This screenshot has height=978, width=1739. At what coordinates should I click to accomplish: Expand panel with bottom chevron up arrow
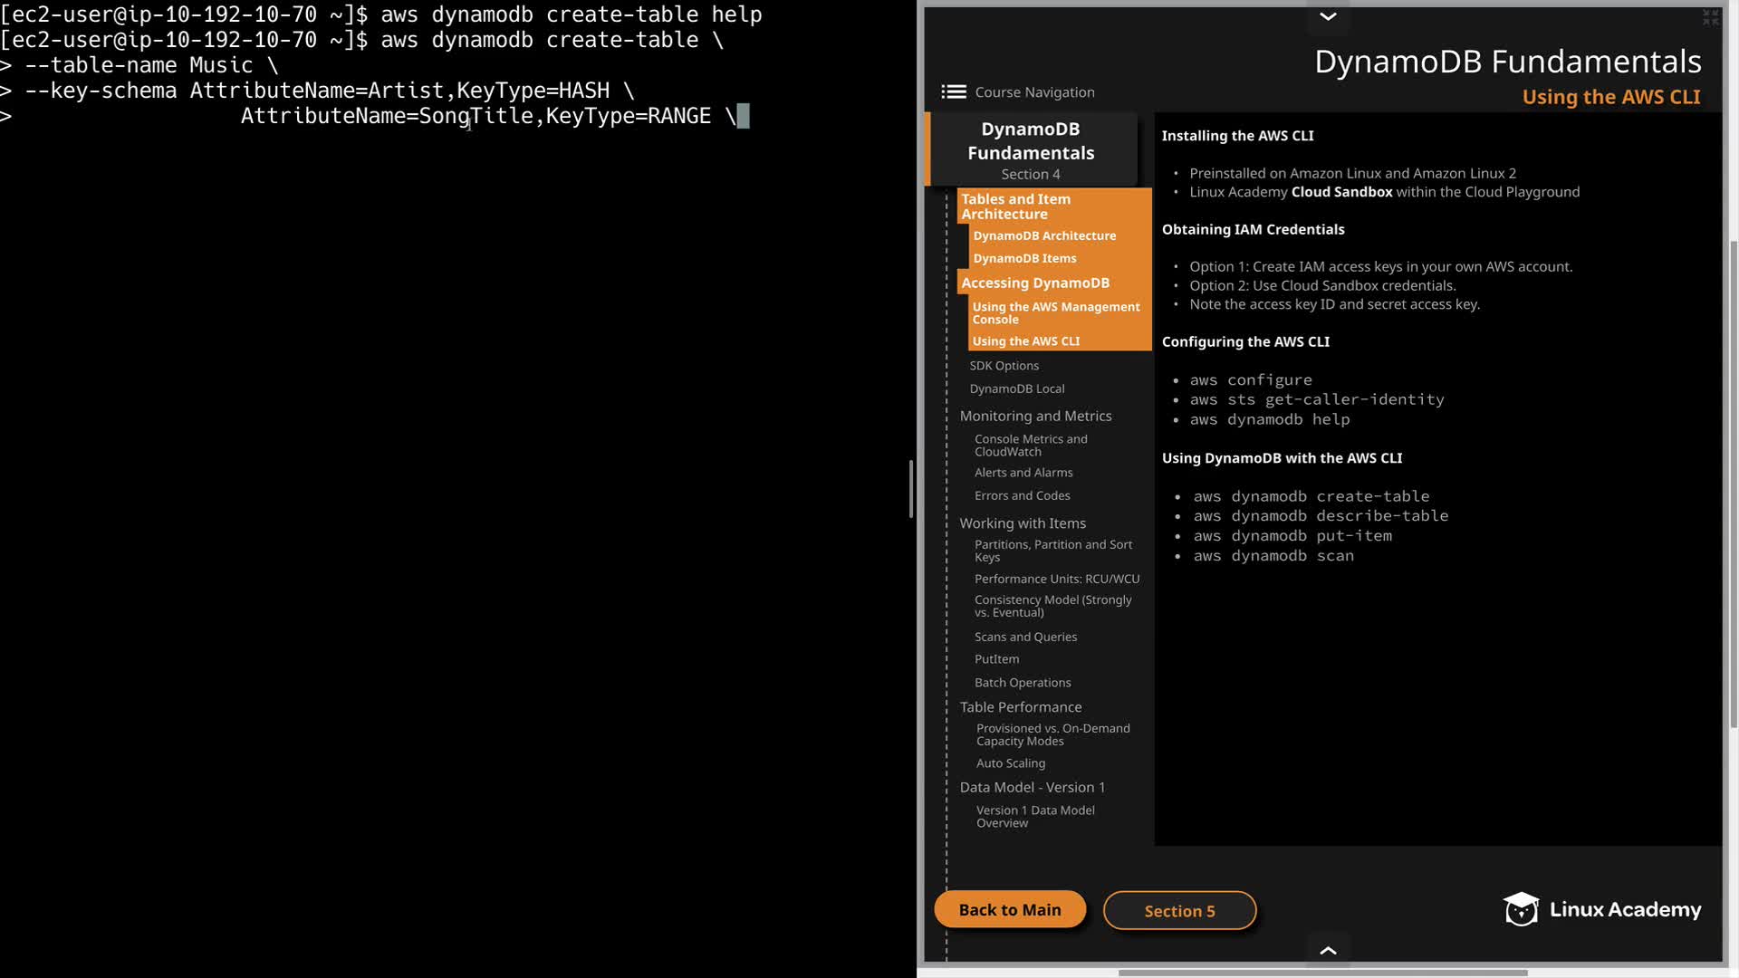tap(1328, 950)
